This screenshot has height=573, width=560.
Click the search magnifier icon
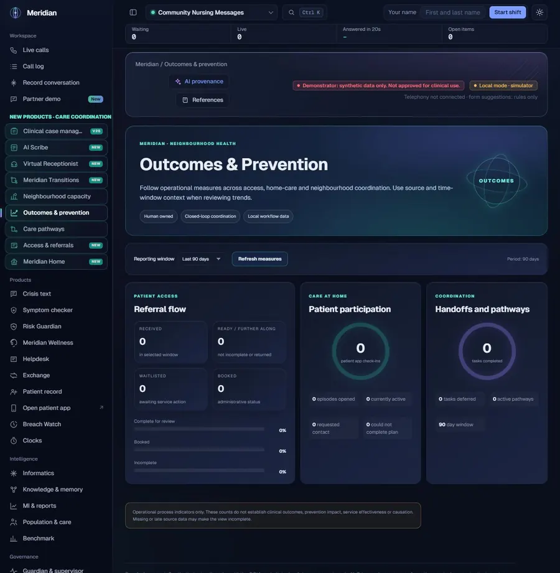click(x=291, y=12)
